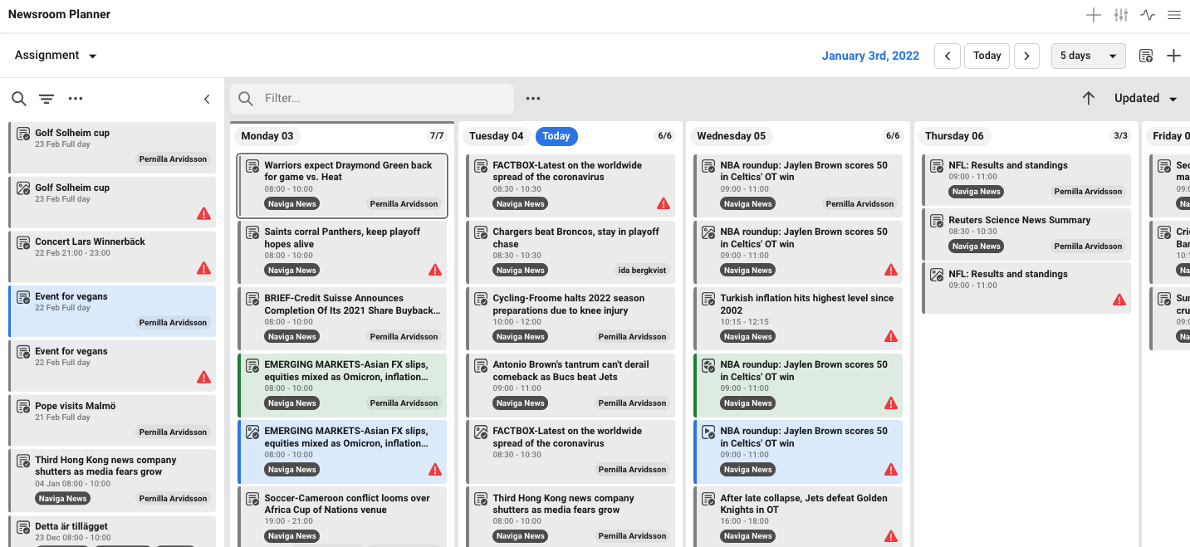Open the Updated sort dropdown
Image resolution: width=1190 pixels, height=547 pixels.
tap(1145, 98)
